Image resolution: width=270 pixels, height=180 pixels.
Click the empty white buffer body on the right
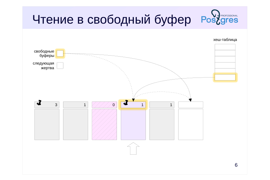[191, 124]
